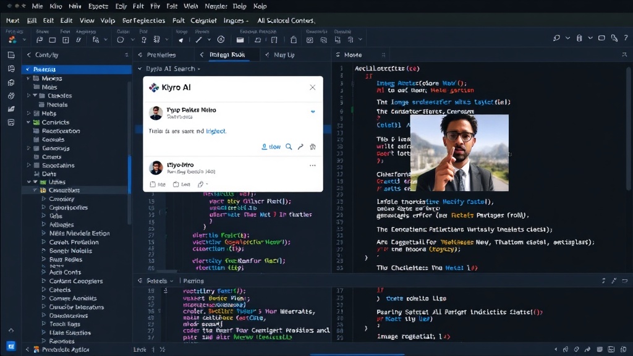Select the diagonal line pen tool in toolbar
This screenshot has width=633, height=356.
pyautogui.click(x=198, y=40)
